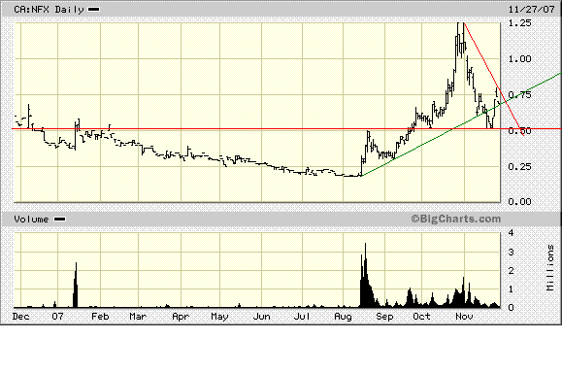Click the 0.00 price axis label
Viewport: 562px width, 373px height.
(519, 202)
